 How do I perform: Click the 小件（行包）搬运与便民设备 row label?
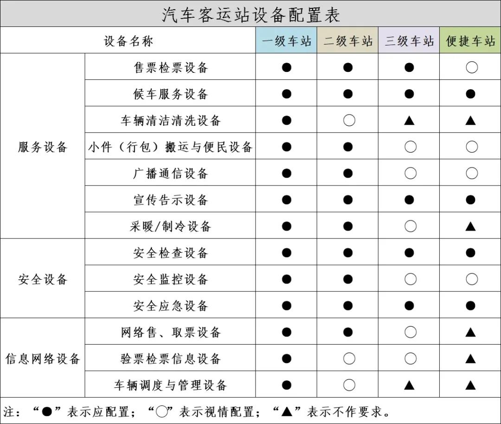pyautogui.click(x=171, y=147)
